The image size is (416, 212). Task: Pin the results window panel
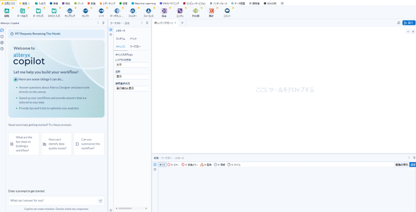pyautogui.click(x=414, y=158)
